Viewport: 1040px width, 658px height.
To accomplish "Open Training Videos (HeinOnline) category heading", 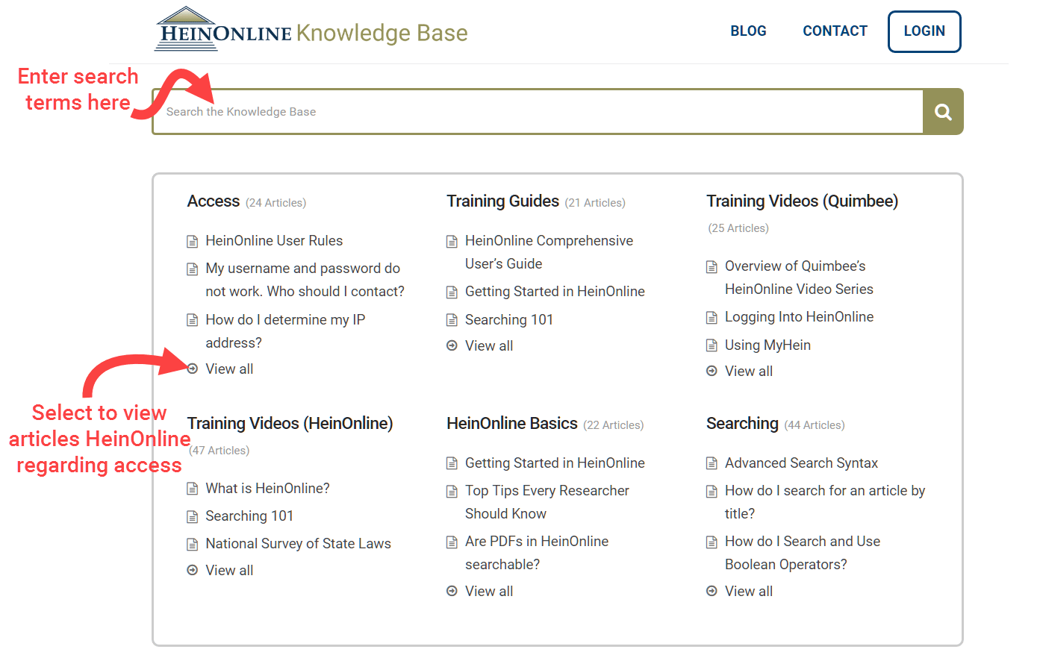I will click(290, 424).
